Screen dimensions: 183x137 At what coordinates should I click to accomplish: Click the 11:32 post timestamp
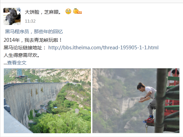point(30,21)
